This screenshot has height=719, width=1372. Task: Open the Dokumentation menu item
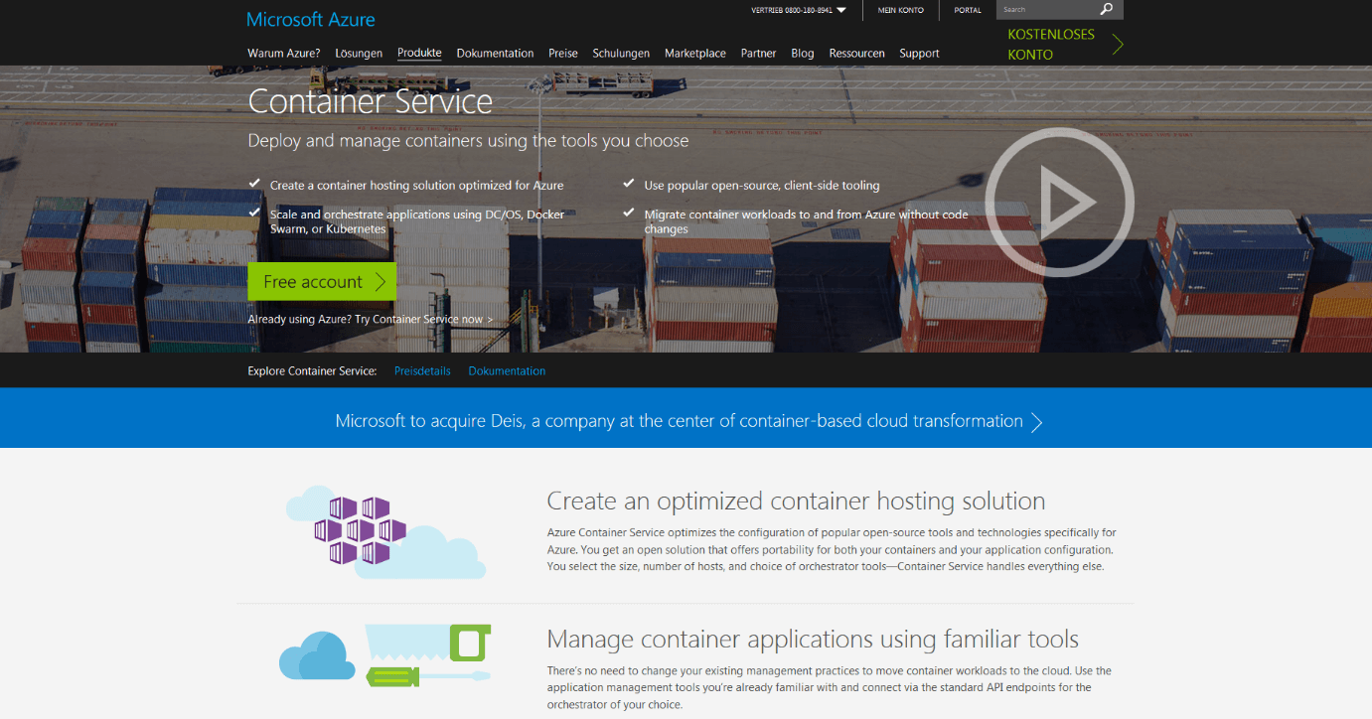[495, 54]
